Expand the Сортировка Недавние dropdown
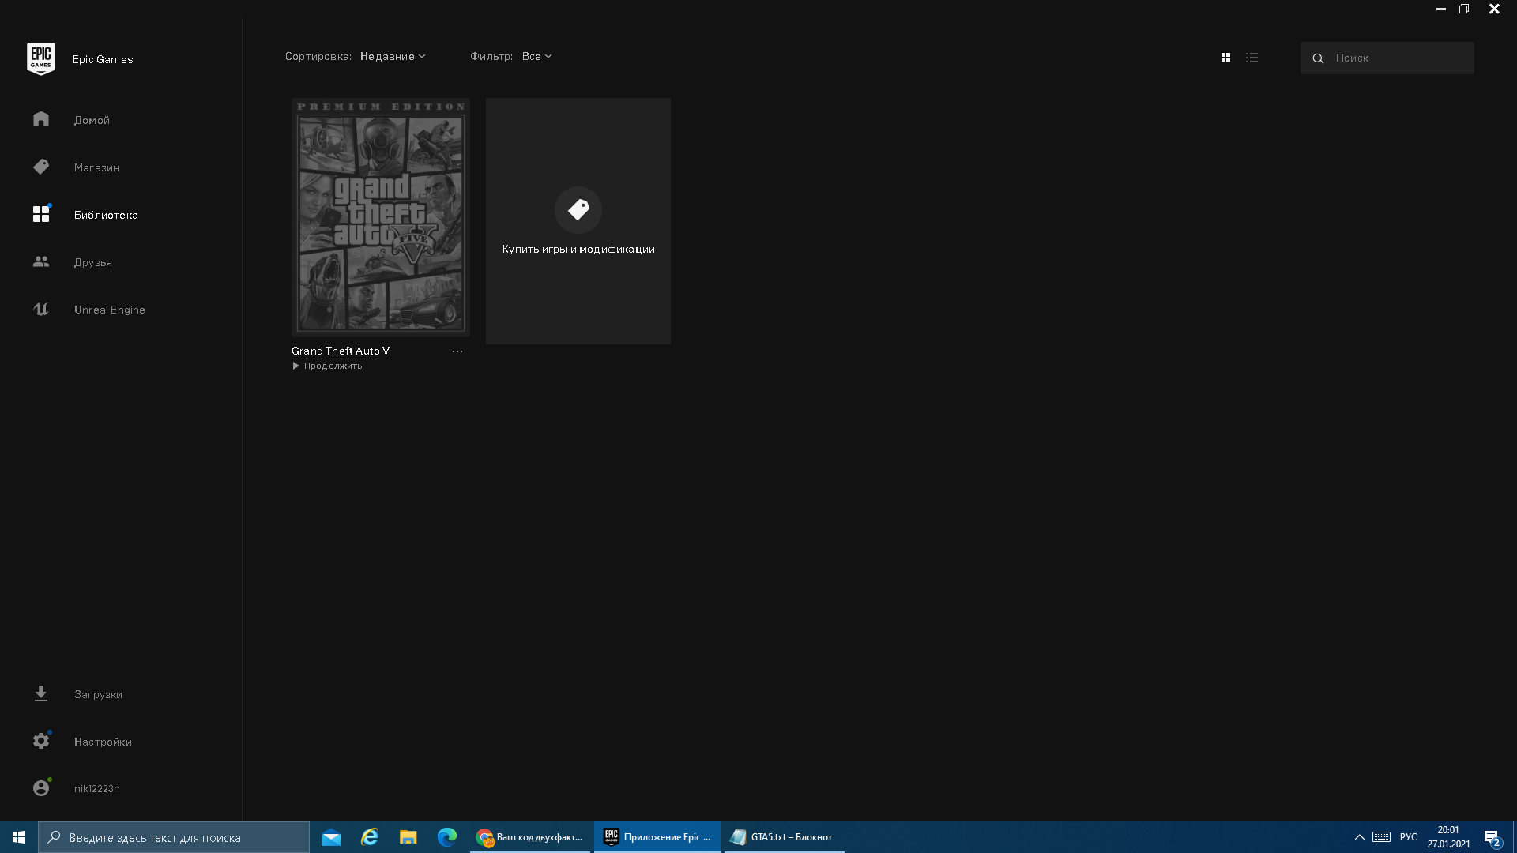This screenshot has height=853, width=1517. 393,56
